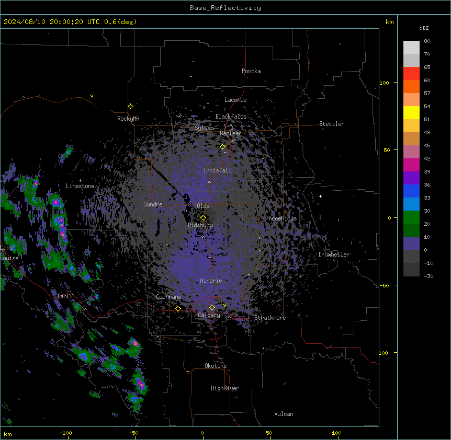Select the slate-purple 10-0 dBZ legend swatch
The width and height of the screenshot is (451, 440).
[411, 244]
